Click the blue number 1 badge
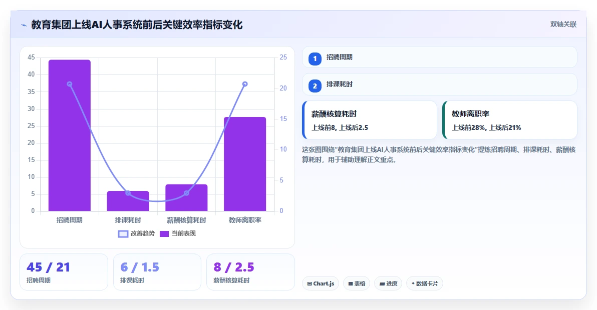The image size is (597, 310). coord(315,59)
